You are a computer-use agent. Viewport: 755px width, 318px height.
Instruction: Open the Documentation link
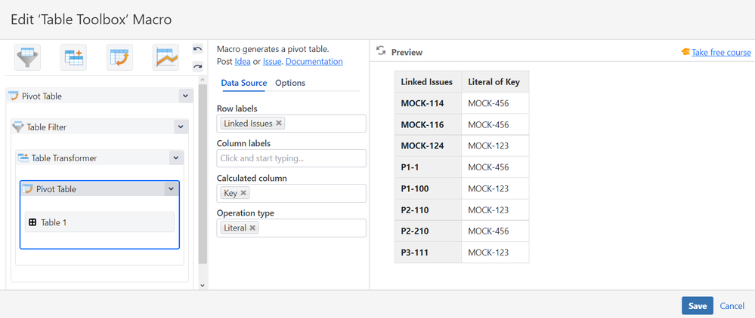[x=314, y=62]
